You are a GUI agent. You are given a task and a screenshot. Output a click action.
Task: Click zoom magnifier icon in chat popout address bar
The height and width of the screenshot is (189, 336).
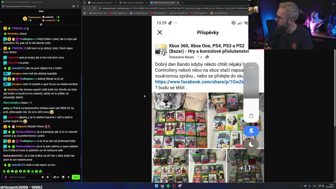coord(78,6)
